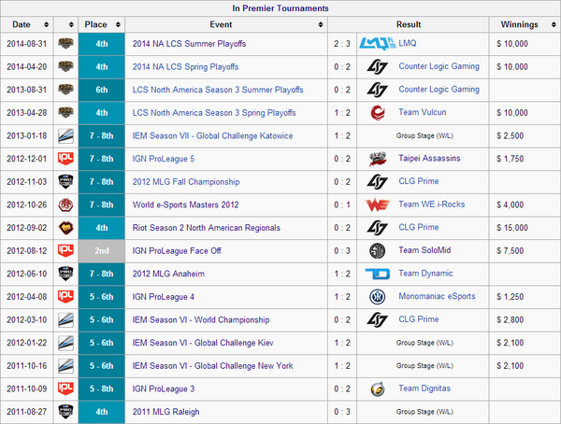Click MLG icon in 2012-11-03 row
Image resolution: width=561 pixels, height=424 pixels.
pyautogui.click(x=65, y=181)
